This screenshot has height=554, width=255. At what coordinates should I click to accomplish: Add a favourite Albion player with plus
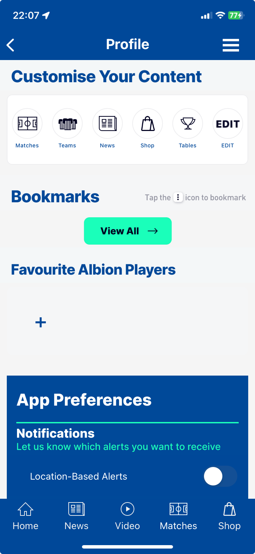41,322
